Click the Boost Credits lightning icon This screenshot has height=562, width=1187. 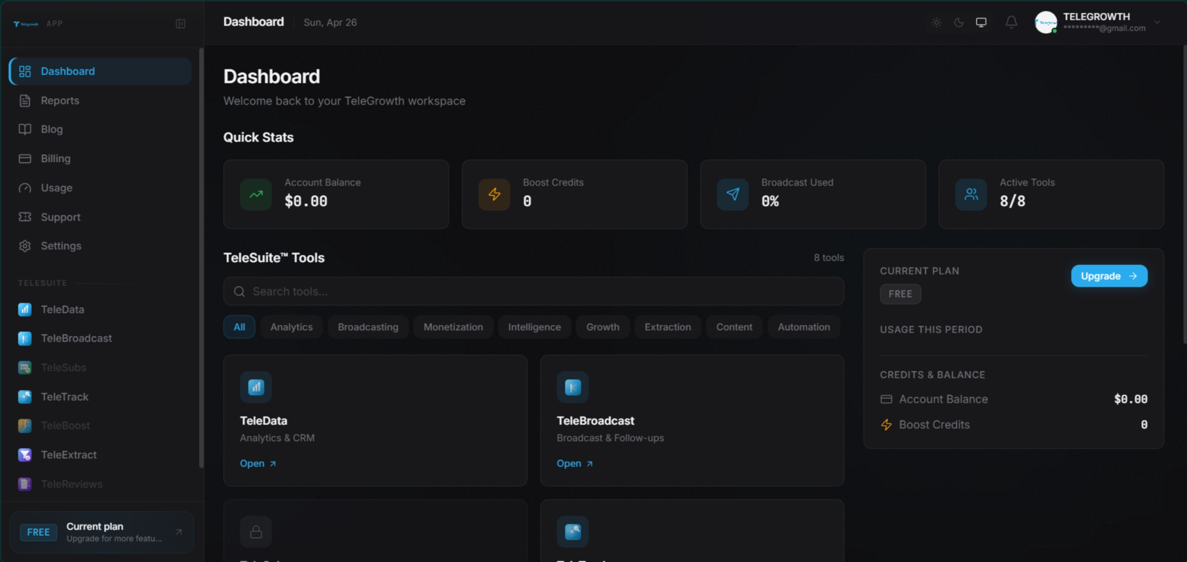494,194
